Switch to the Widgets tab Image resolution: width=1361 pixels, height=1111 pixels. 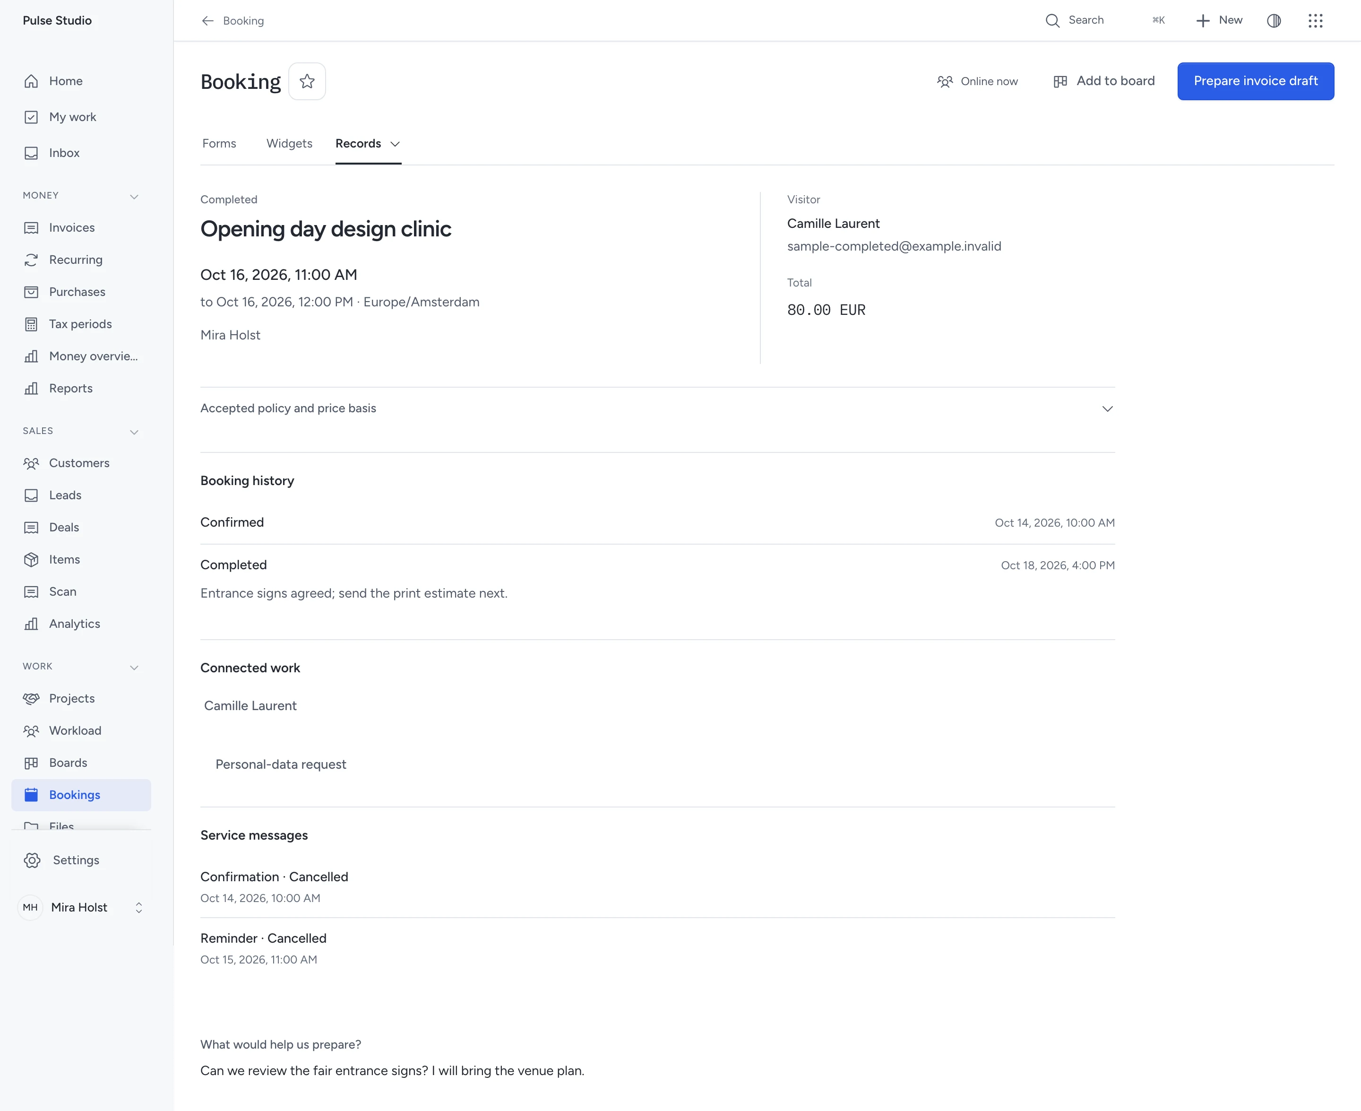[289, 143]
